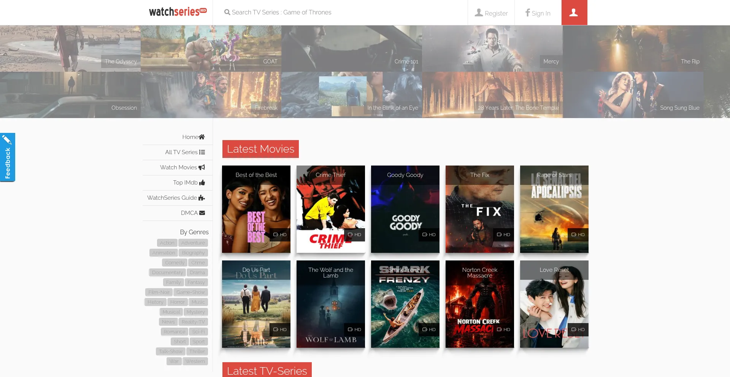Click the HD badge on Shark Frenzy
The width and height of the screenshot is (730, 377).
coord(429,330)
